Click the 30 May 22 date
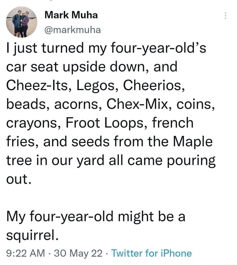Screen dimensions: 237x265 [x=76, y=253]
